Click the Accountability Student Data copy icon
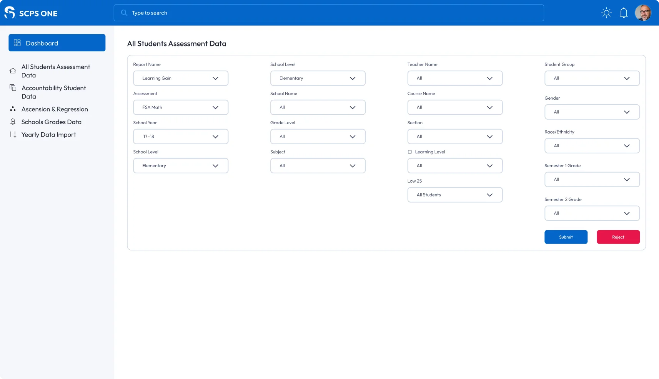Viewport: 659px width, 379px height. pos(13,88)
